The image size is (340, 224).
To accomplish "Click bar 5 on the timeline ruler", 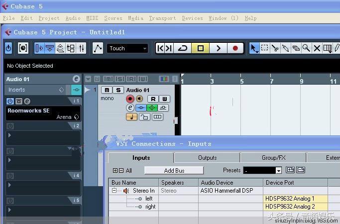I will pyautogui.click(x=241, y=81).
